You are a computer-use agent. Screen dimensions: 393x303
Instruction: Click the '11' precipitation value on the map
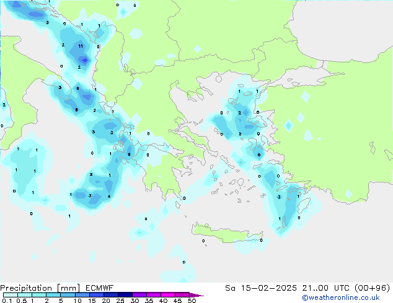point(81,46)
